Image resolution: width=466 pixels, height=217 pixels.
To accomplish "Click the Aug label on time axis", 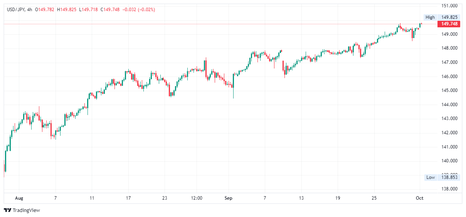I will (19, 198).
